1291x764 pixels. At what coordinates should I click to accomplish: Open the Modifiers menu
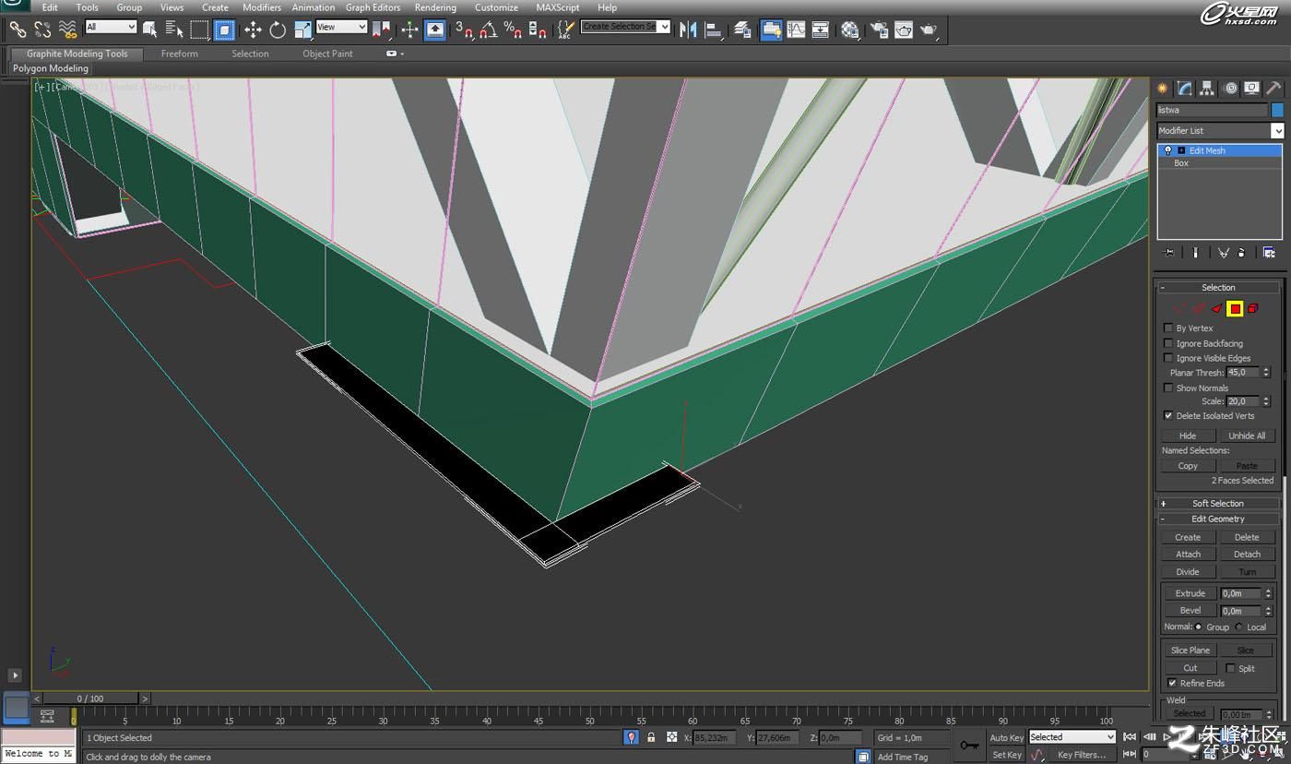tap(262, 7)
